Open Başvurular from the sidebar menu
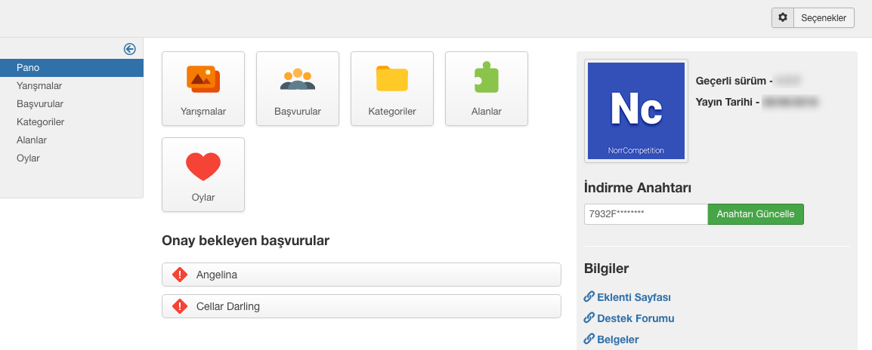The height and width of the screenshot is (350, 872). 40,104
